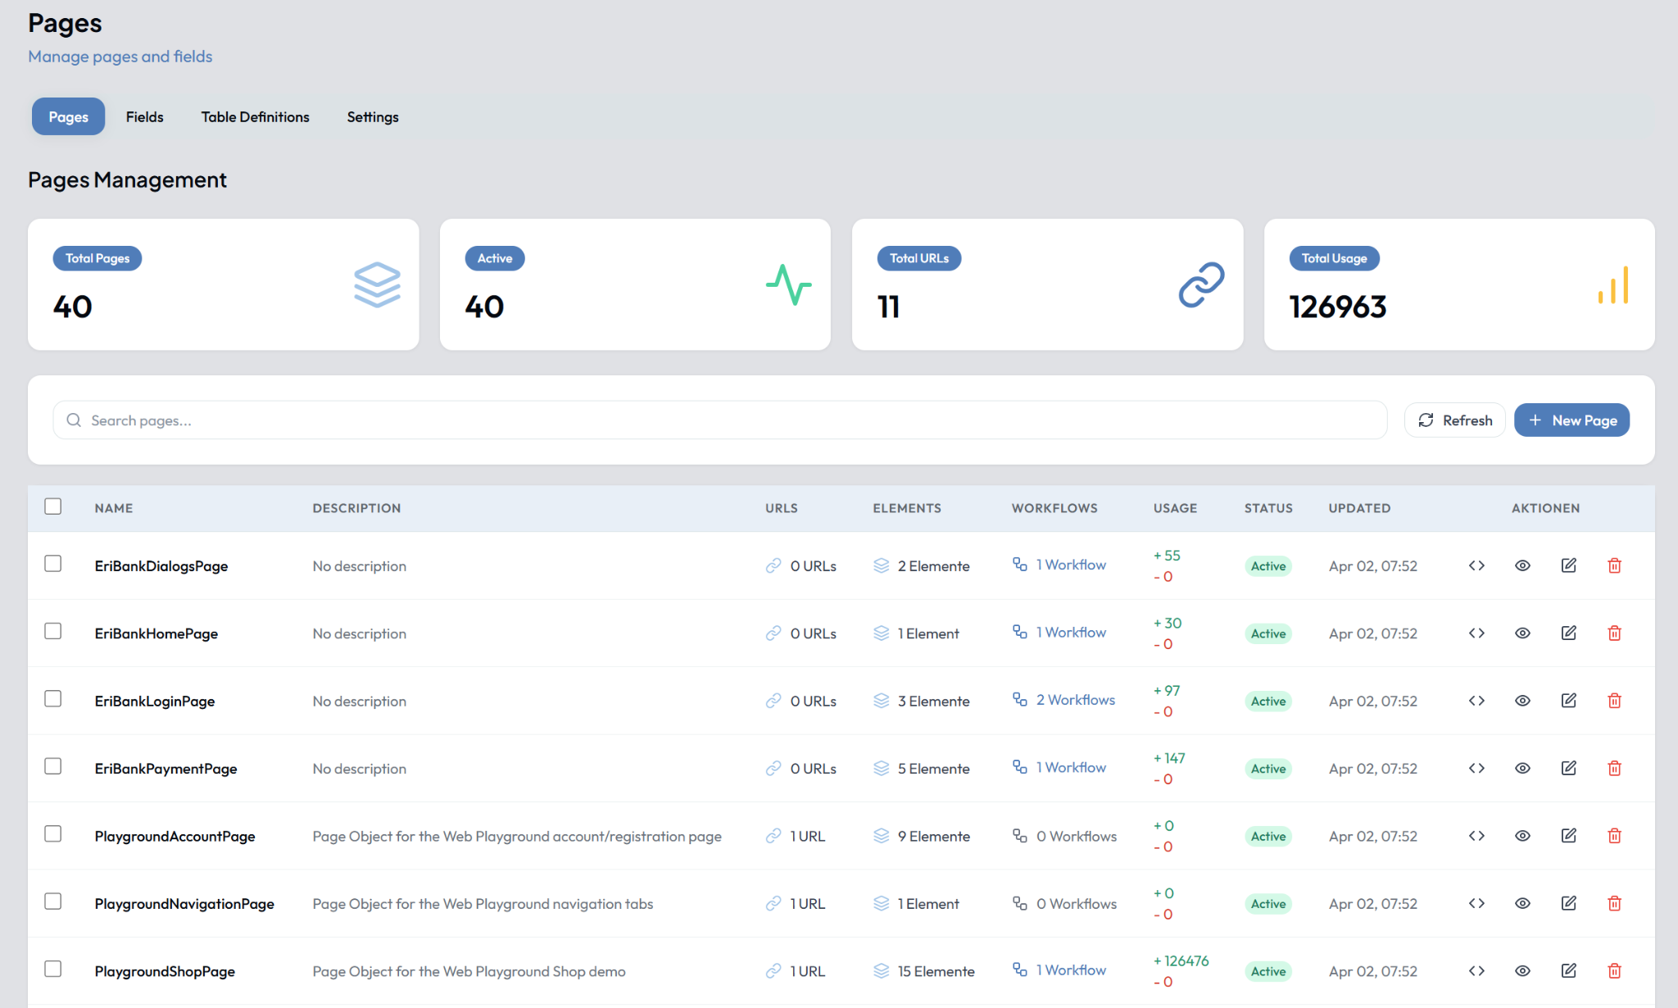This screenshot has width=1678, height=1008.
Task: Delete PlaygroundShopPage using trash icon
Action: (1614, 971)
